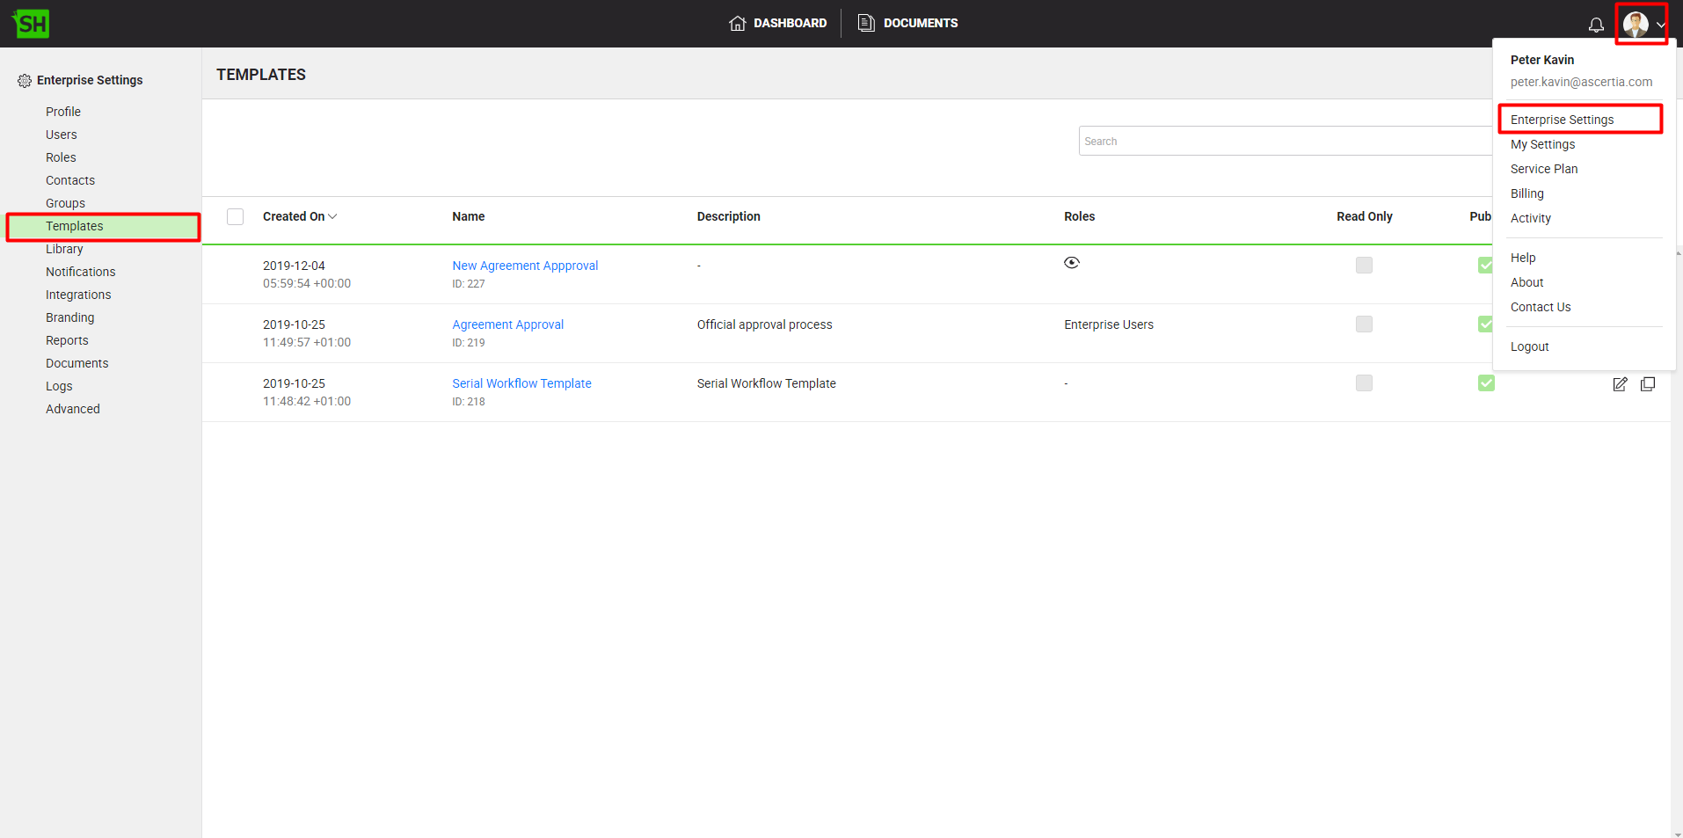This screenshot has width=1683, height=838.
Task: Open Branding in the settings sidebar
Action: (69, 317)
